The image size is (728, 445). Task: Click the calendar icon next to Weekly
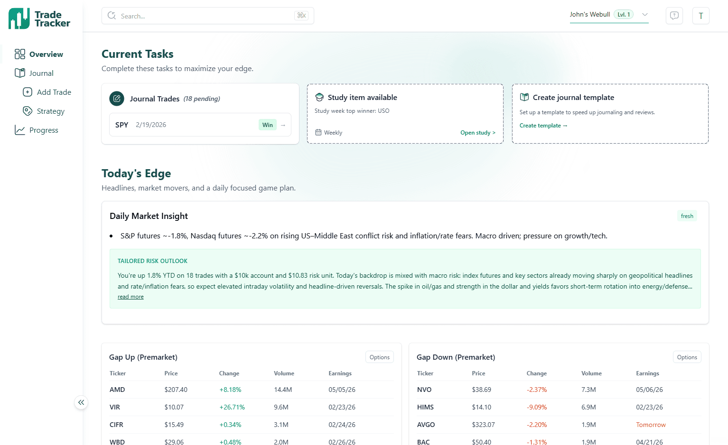pyautogui.click(x=320, y=132)
